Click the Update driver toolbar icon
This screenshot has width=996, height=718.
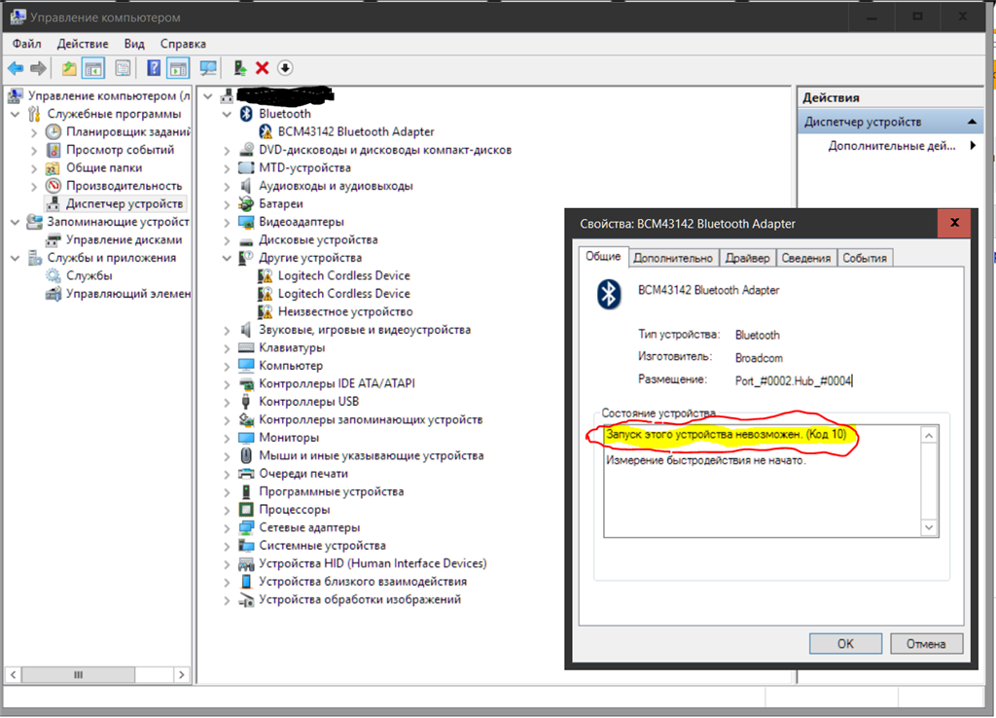point(239,68)
